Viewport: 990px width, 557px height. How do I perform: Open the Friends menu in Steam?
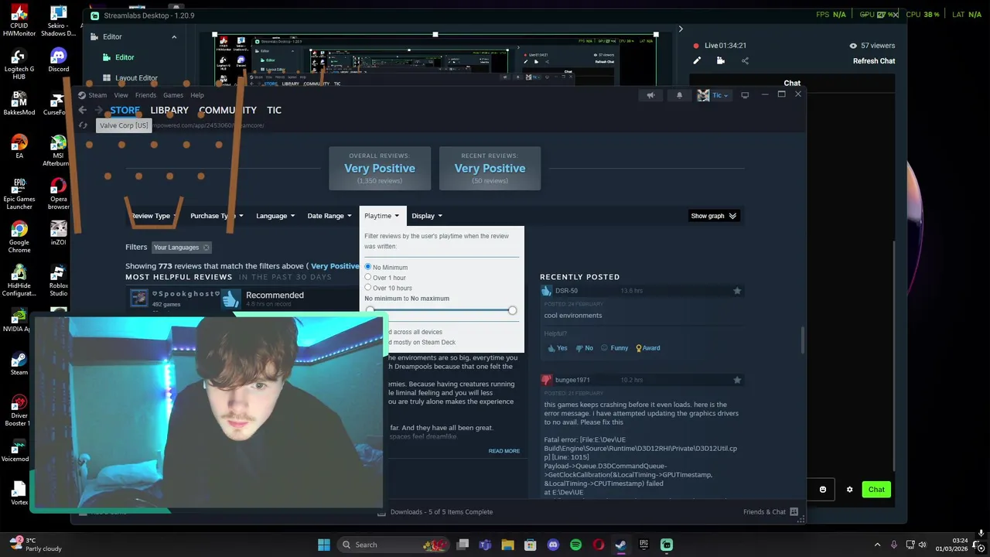click(145, 95)
